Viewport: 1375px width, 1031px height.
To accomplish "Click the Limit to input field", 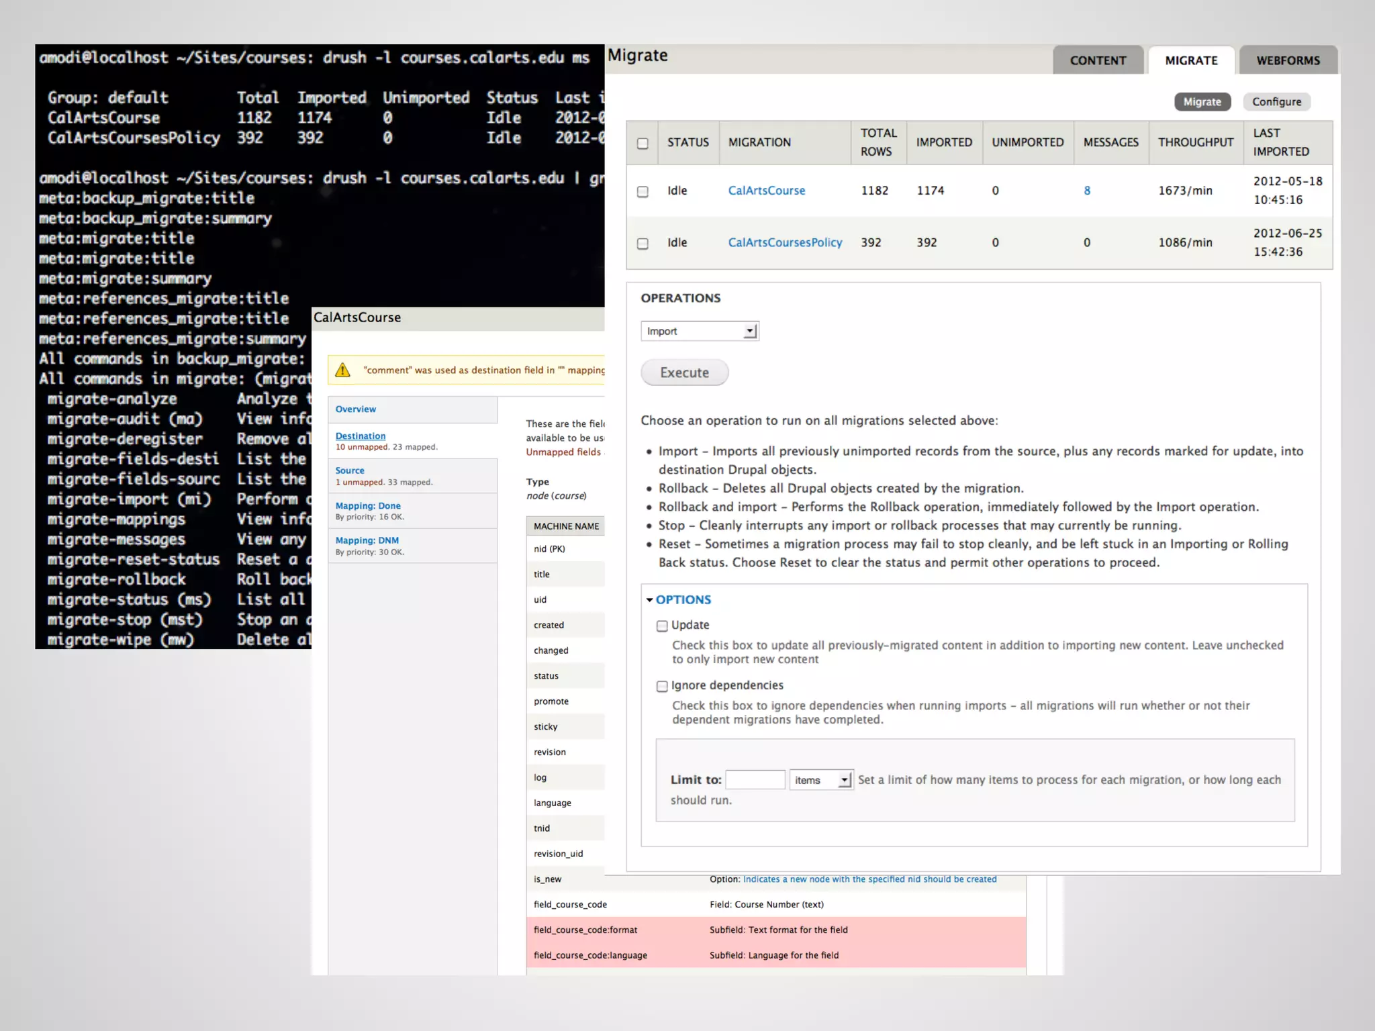I will click(x=755, y=780).
